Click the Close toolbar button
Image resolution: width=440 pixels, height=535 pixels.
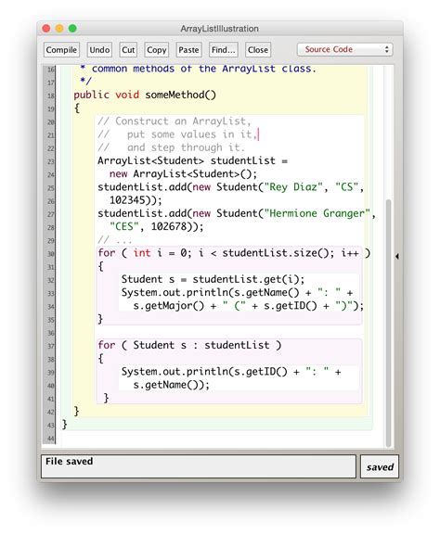[258, 50]
